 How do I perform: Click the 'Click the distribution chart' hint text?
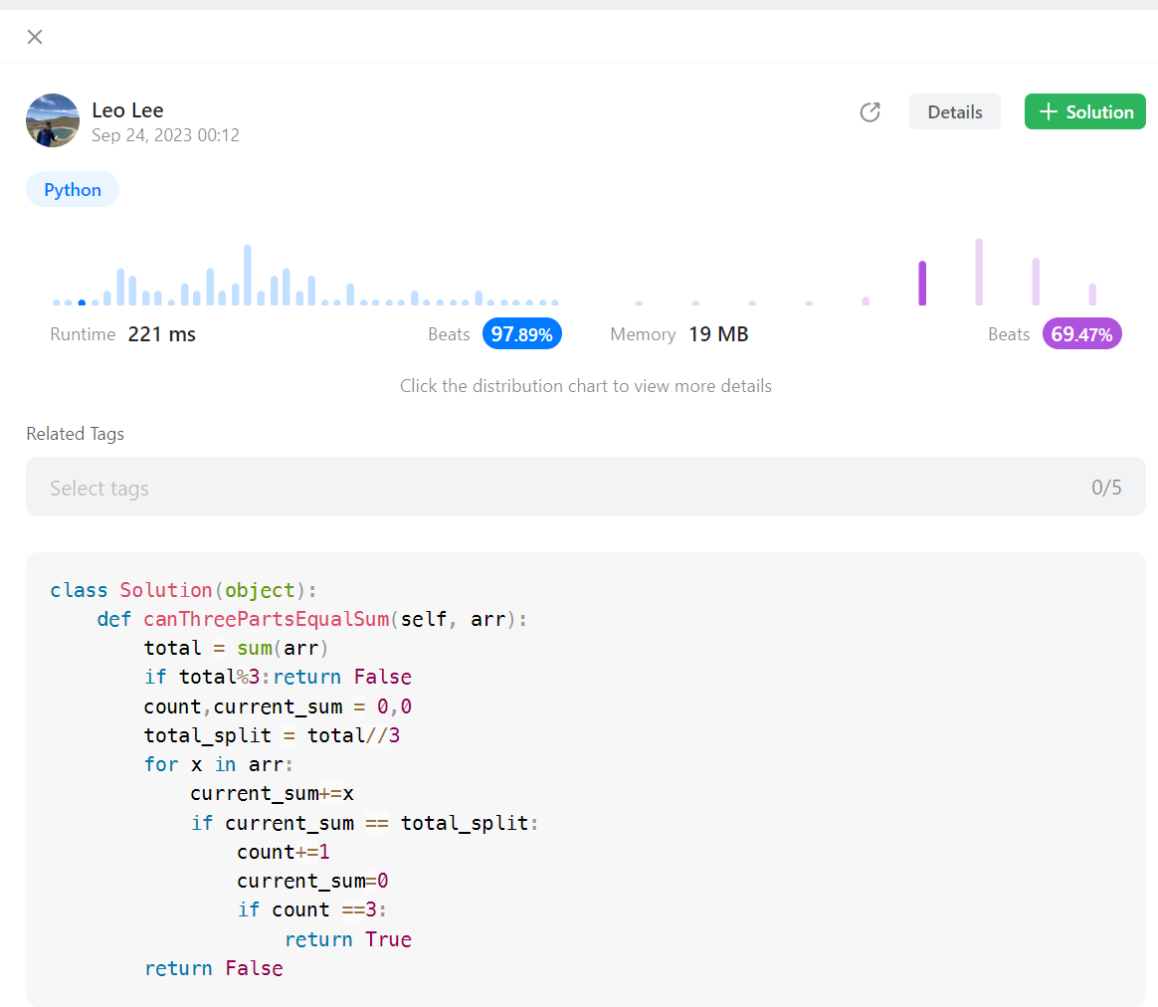click(586, 385)
